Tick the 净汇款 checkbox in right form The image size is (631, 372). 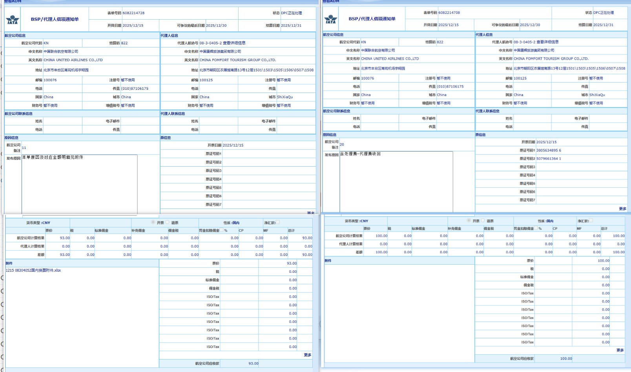tap(591, 220)
